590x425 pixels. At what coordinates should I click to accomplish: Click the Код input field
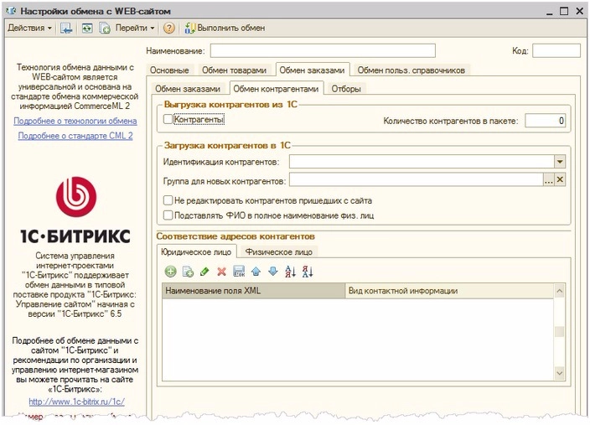tap(556, 50)
